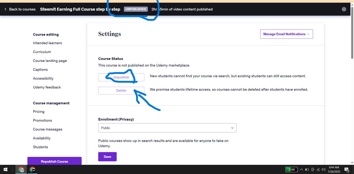The image size is (354, 174).
Task: Select Pricing in Course management
Action: 39,111
